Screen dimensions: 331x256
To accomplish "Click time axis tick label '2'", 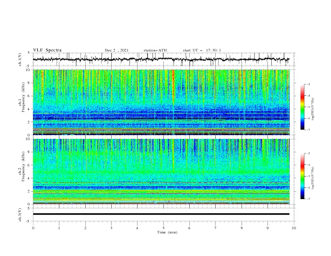I will click(85, 228).
